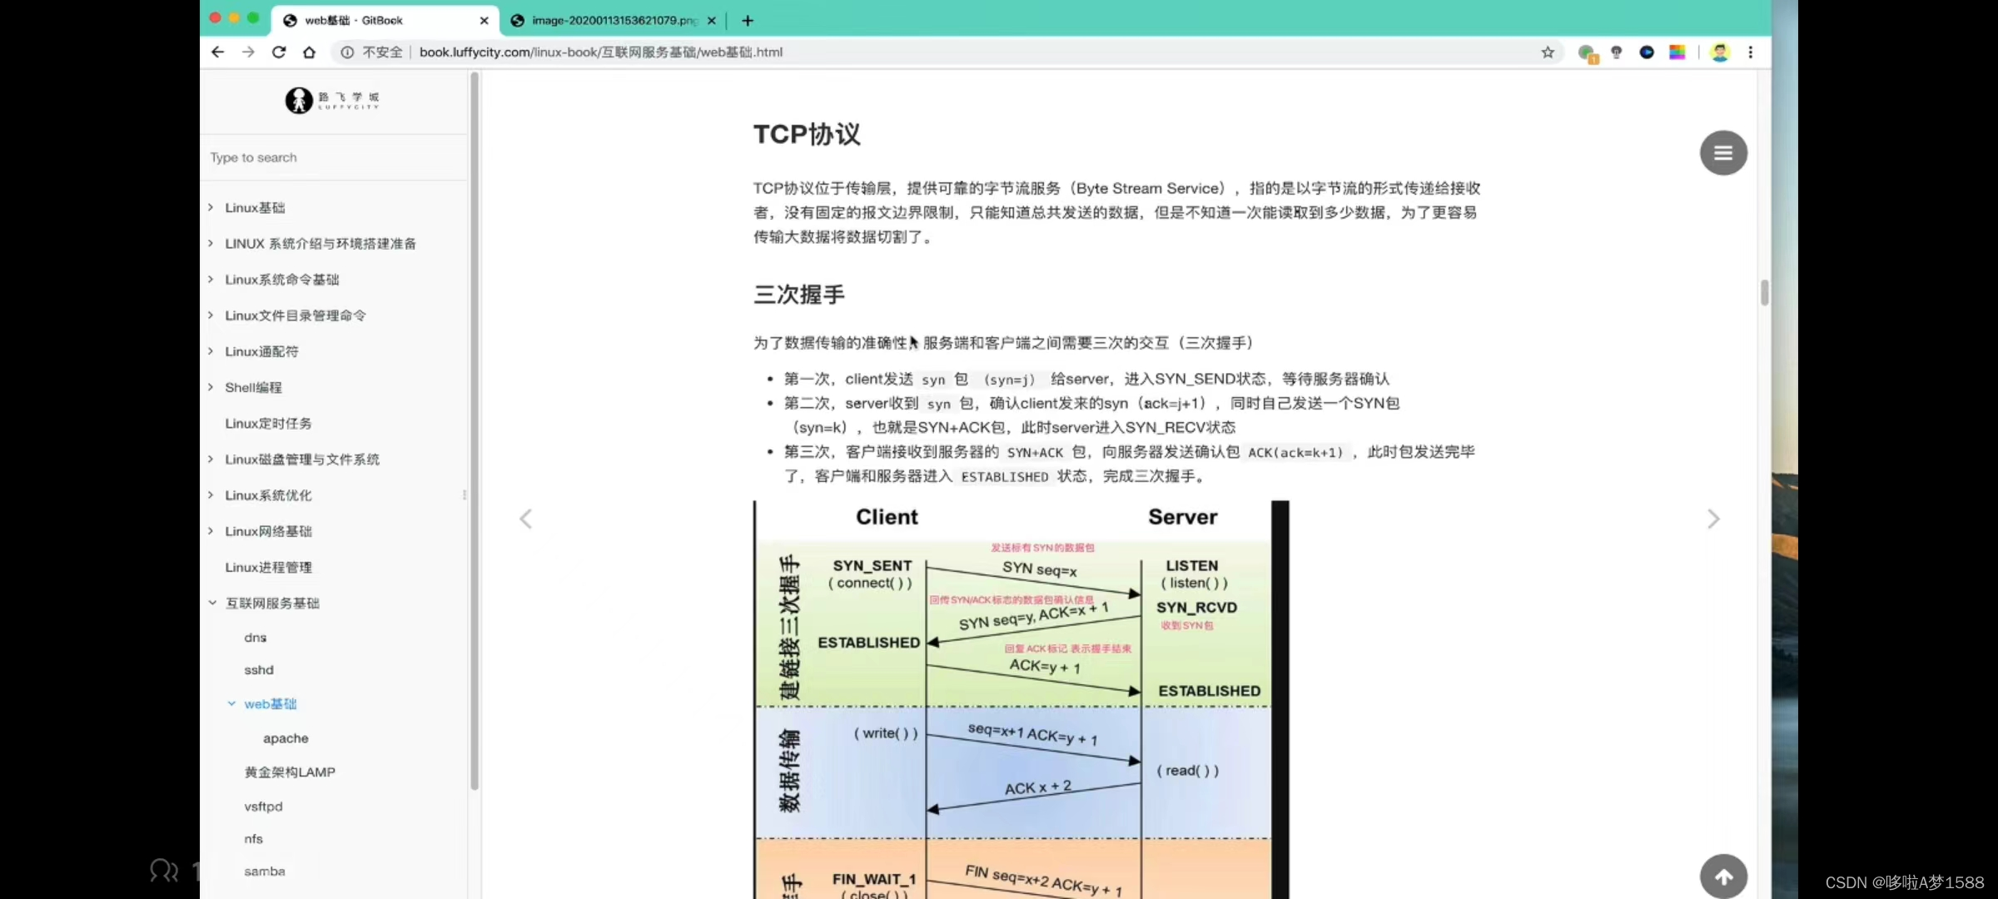Open the apache sidebar link
This screenshot has width=1998, height=899.
[x=286, y=738]
